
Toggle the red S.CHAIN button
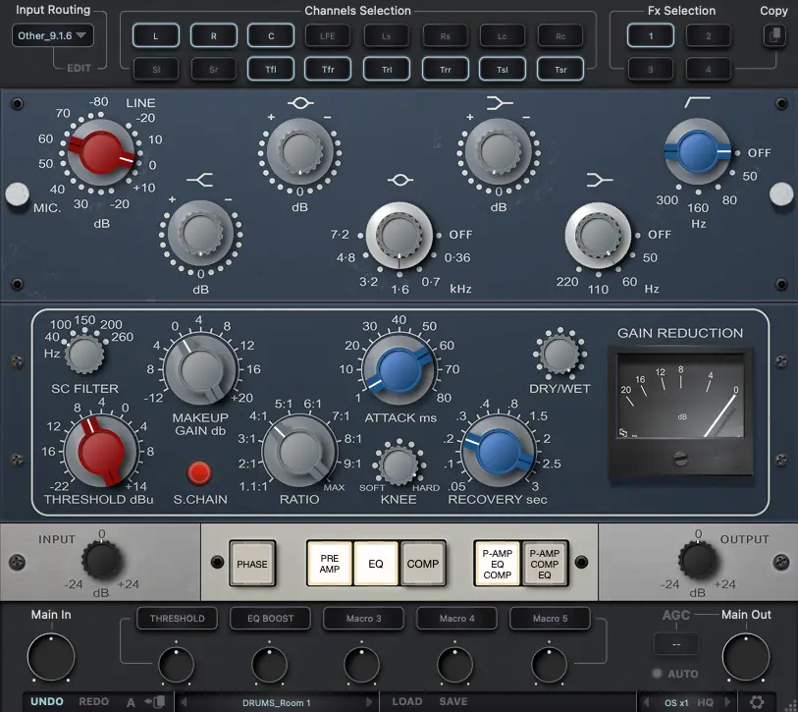199,472
